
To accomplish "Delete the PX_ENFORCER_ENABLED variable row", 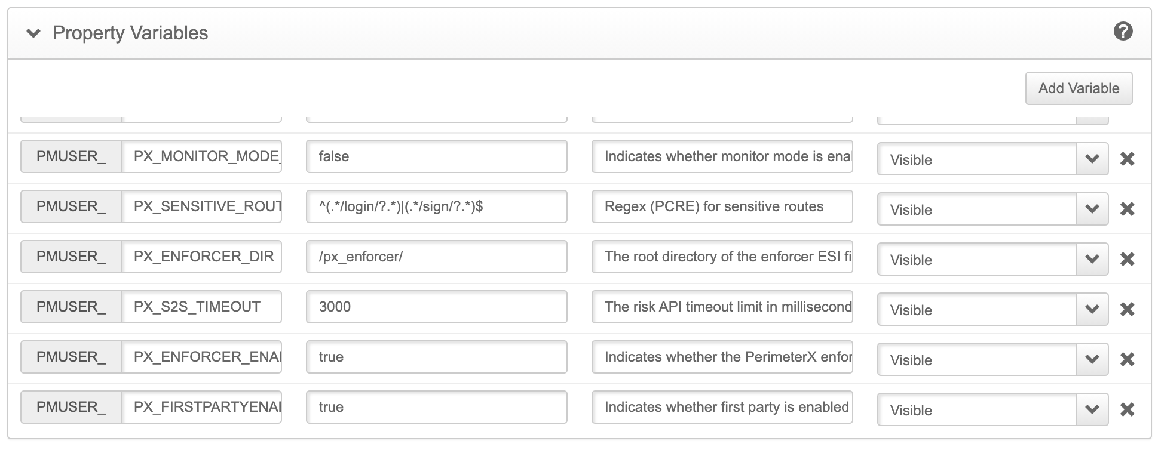I will click(1127, 359).
